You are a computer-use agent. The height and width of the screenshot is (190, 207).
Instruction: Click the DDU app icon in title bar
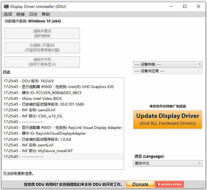[6, 6]
